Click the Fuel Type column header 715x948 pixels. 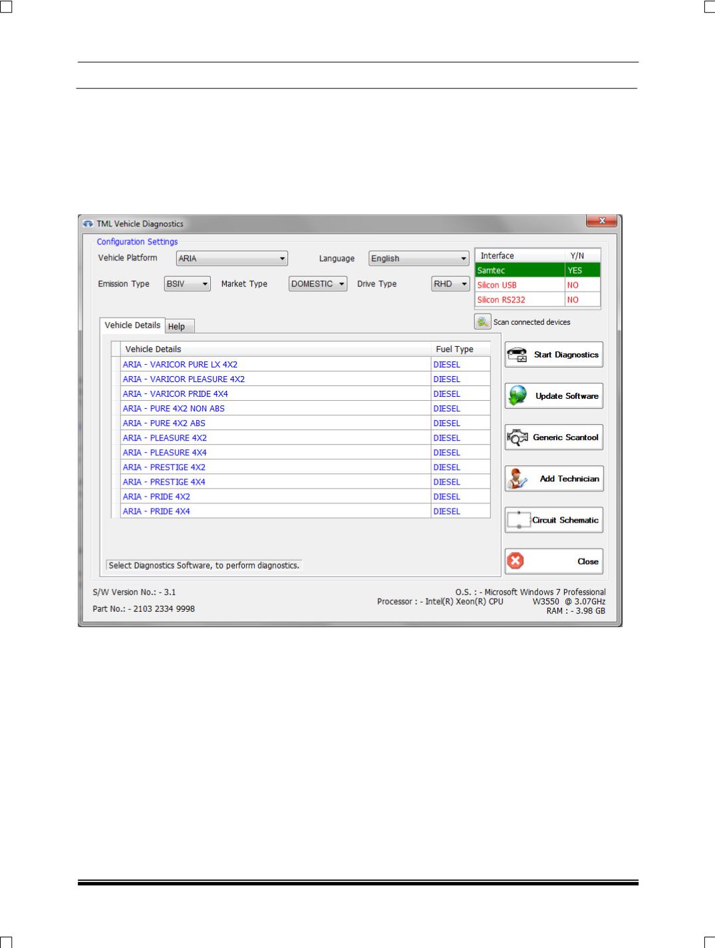pyautogui.click(x=461, y=349)
